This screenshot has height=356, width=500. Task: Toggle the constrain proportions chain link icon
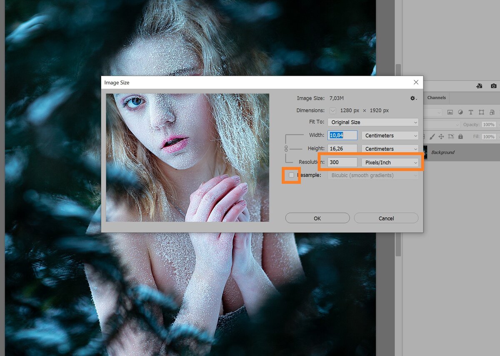(x=286, y=148)
